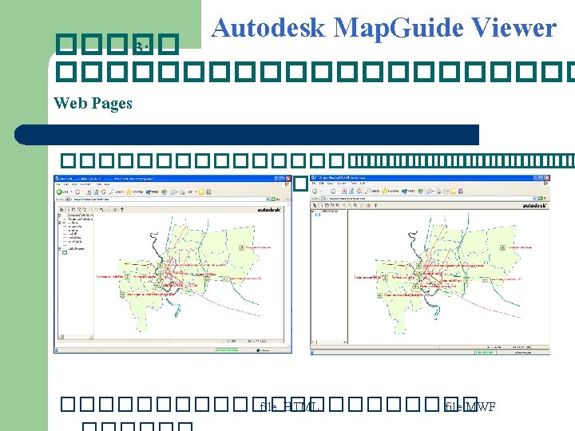Open Favorites star in the right browser toolbar
Screen dimensions: 575x431
point(391,191)
